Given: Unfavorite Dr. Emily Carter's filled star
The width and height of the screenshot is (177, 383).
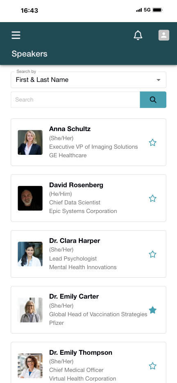Looking at the screenshot, I should (x=152, y=310).
